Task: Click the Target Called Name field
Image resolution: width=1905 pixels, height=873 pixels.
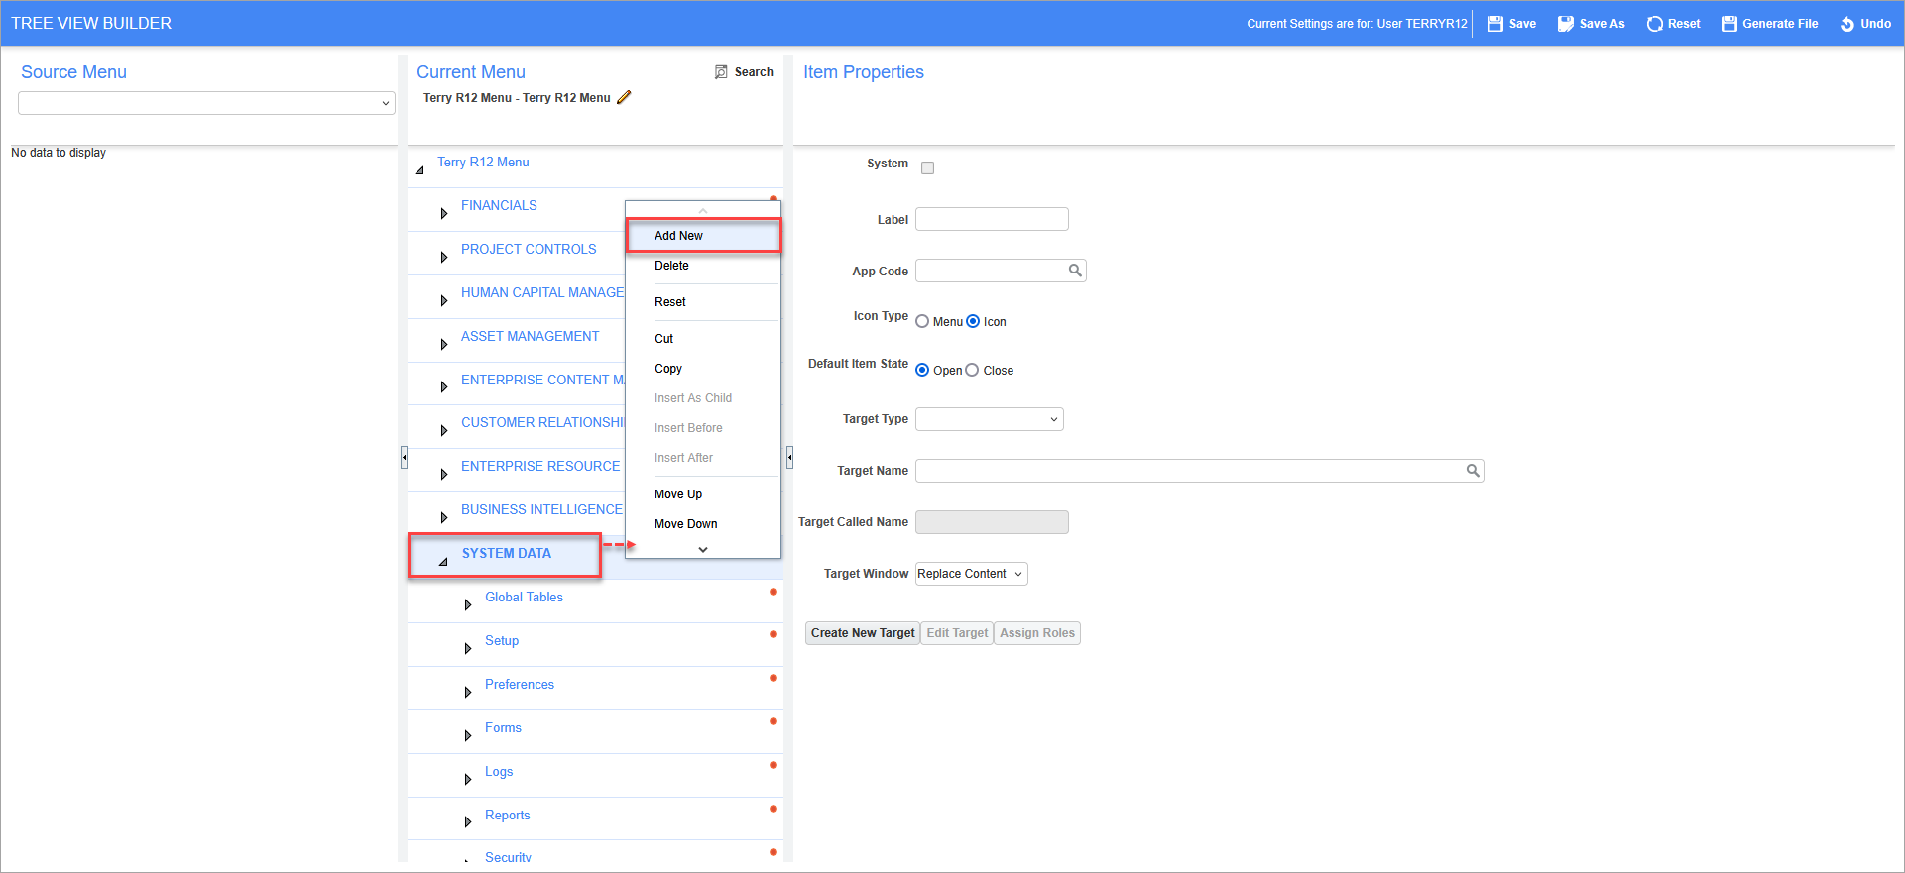Action: [992, 522]
